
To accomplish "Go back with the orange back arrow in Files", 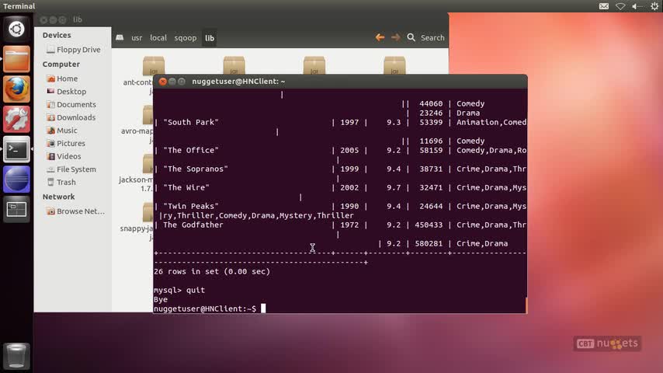I will pos(380,37).
